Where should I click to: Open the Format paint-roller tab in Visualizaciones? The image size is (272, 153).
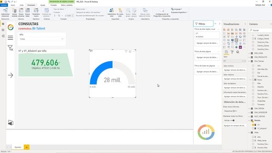click(x=232, y=52)
